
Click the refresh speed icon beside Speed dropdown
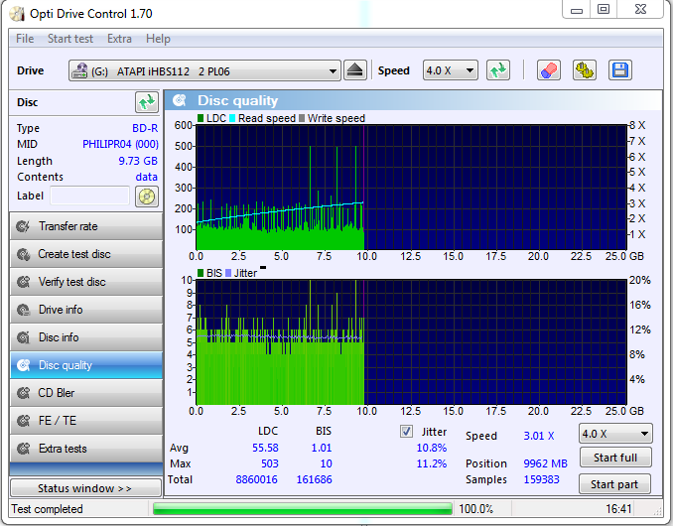pyautogui.click(x=498, y=70)
